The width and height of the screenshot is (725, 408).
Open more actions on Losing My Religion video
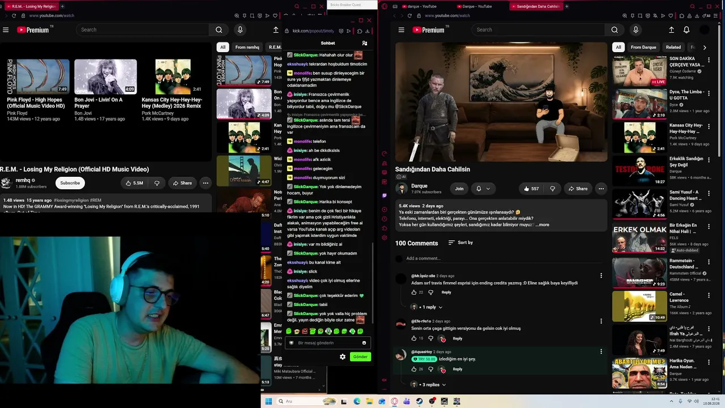point(206,183)
